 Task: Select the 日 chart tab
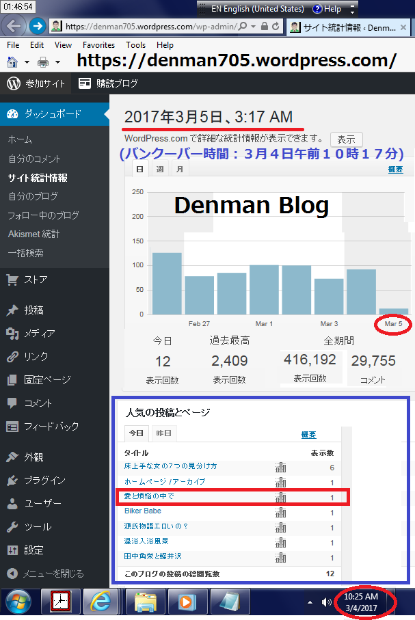pos(139,169)
